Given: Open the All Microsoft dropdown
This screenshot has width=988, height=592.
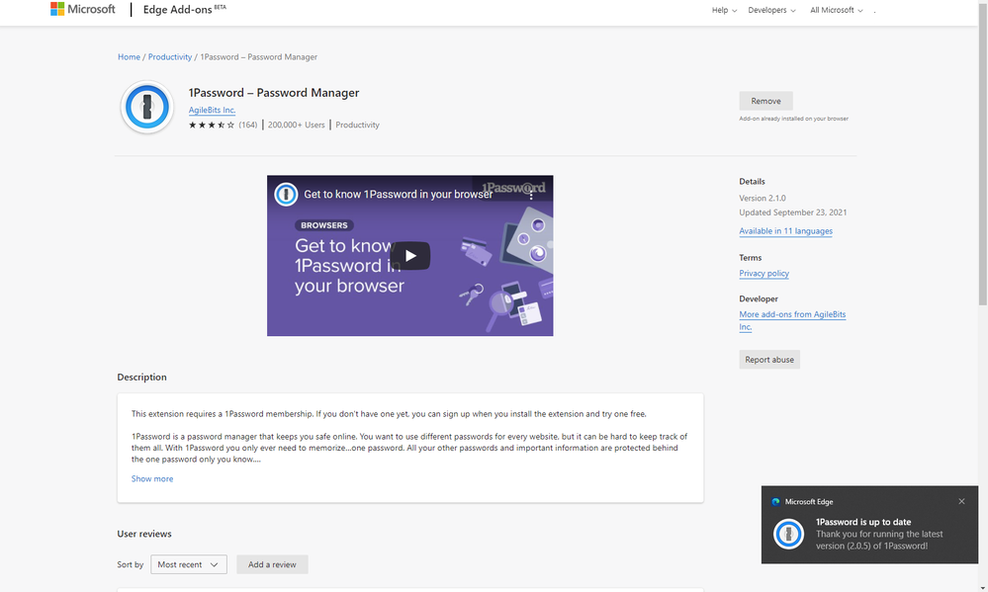Looking at the screenshot, I should point(836,10).
